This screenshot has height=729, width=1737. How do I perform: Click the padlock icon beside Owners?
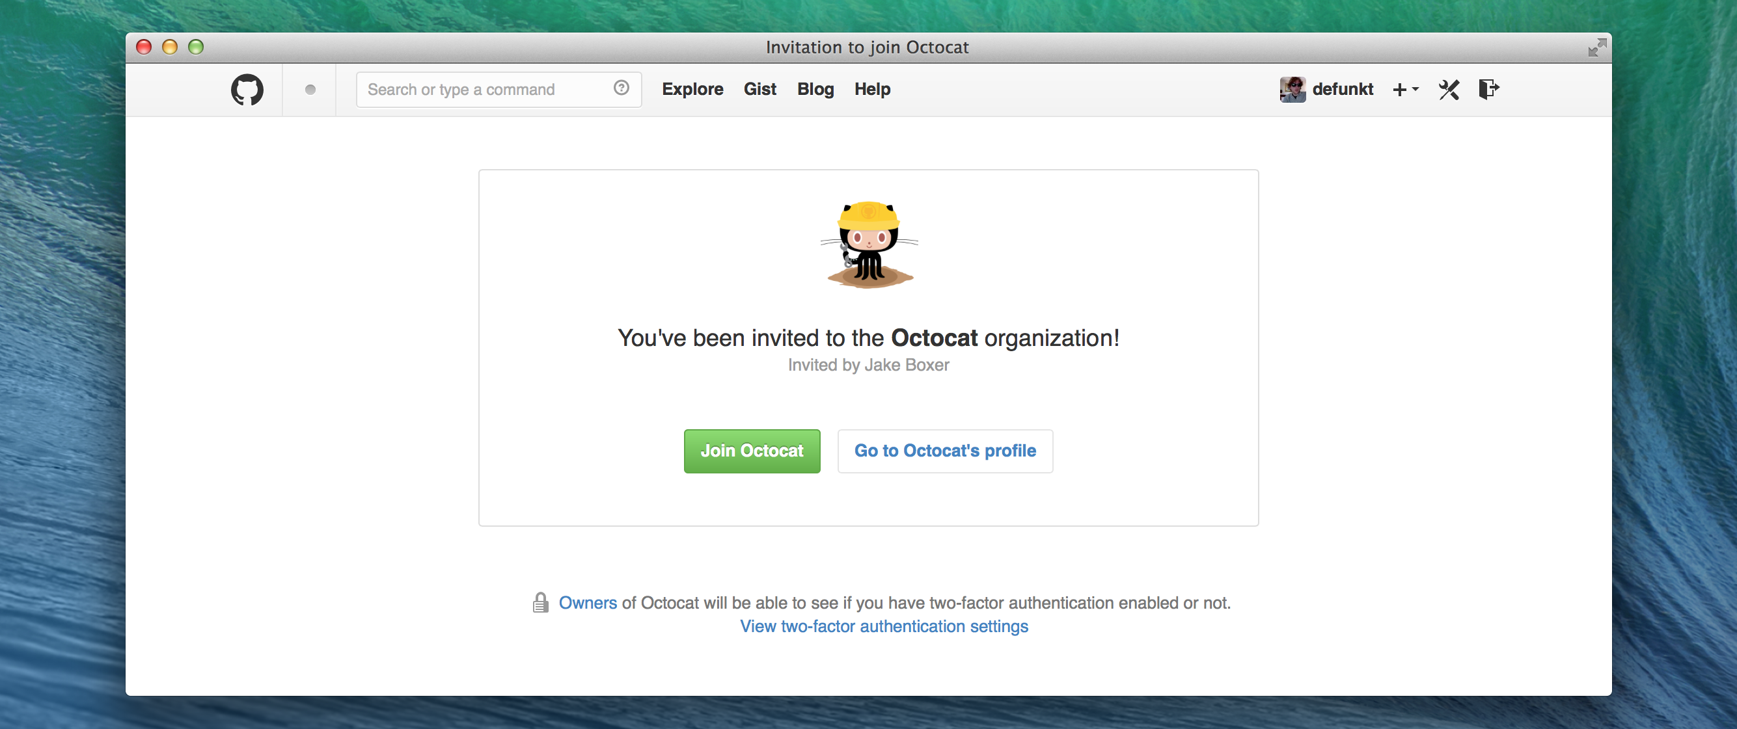(x=540, y=602)
